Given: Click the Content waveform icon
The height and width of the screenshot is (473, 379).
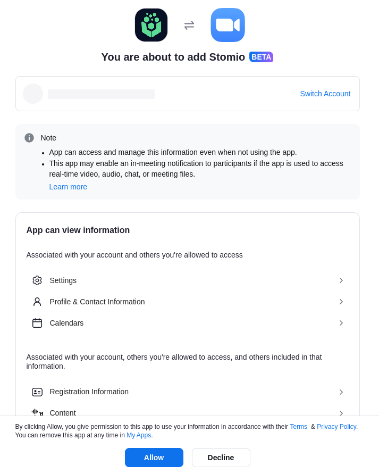Looking at the screenshot, I should tap(37, 412).
